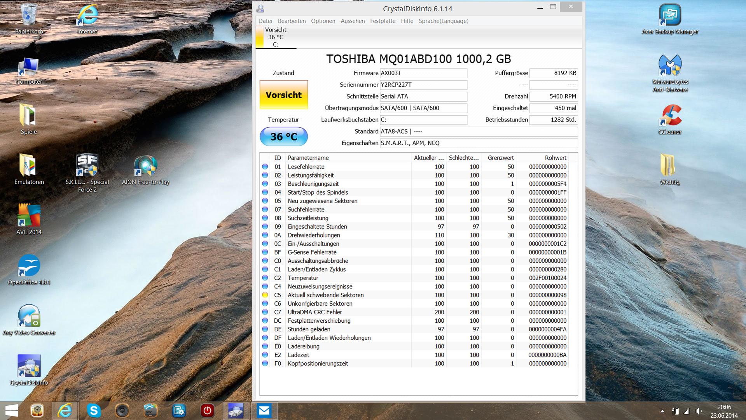Select the UltraDMA CRC Fehler row

point(415,312)
